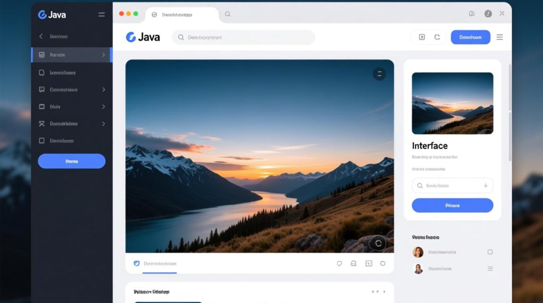Click the blue button in the Interface panel
The height and width of the screenshot is (303, 543).
pyautogui.click(x=452, y=205)
